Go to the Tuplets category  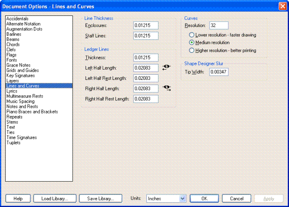13,143
